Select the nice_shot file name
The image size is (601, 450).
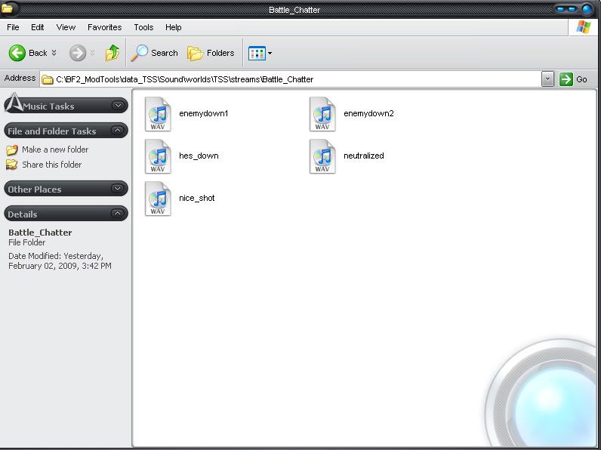197,198
